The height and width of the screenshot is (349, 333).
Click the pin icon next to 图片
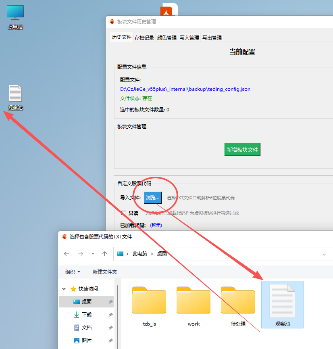110,341
